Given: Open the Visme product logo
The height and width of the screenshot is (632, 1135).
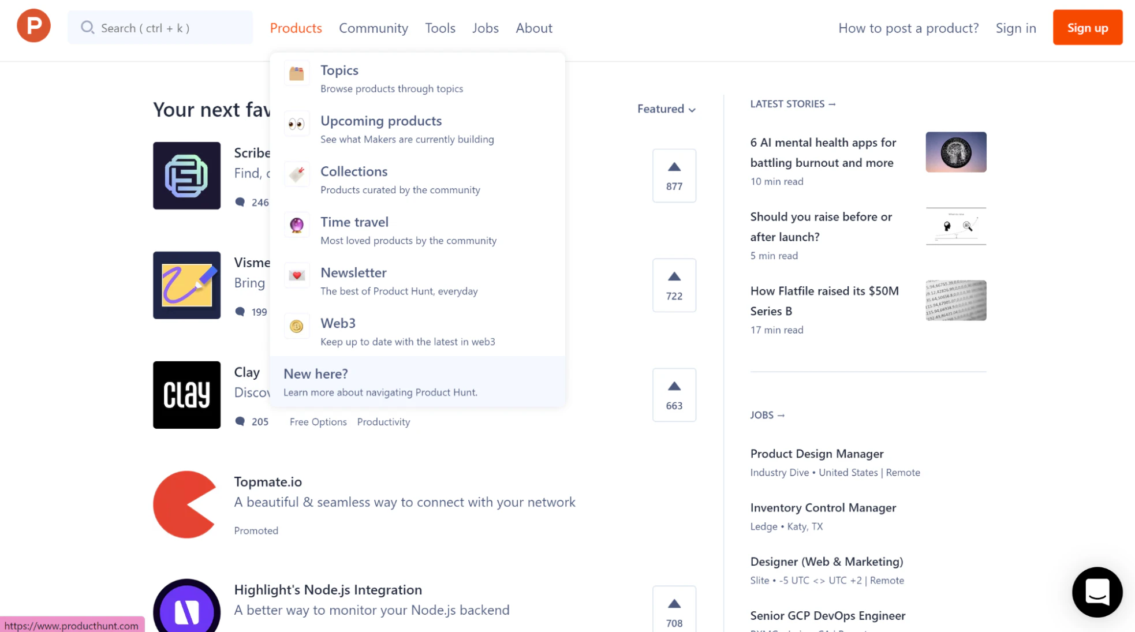Looking at the screenshot, I should (186, 285).
